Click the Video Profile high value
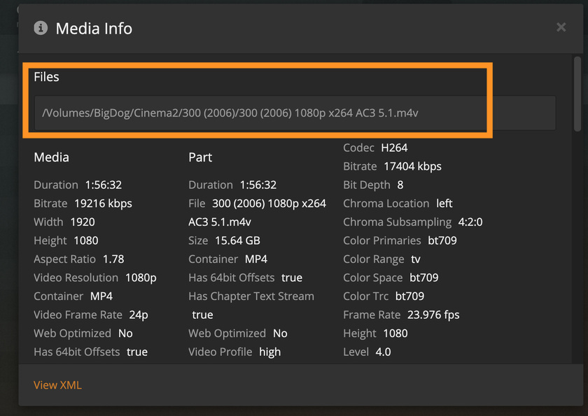 click(x=269, y=352)
